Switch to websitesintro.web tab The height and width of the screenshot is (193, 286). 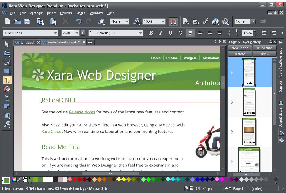tap(64, 42)
